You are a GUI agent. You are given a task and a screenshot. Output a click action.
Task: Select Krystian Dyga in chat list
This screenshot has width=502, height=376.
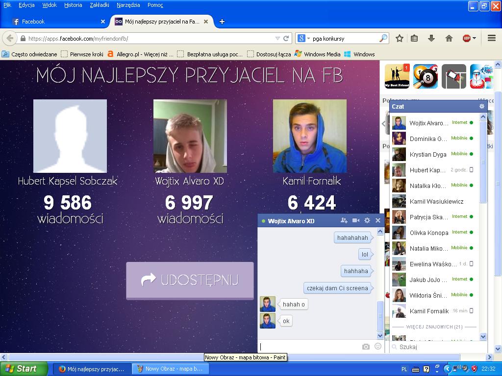tap(428, 154)
